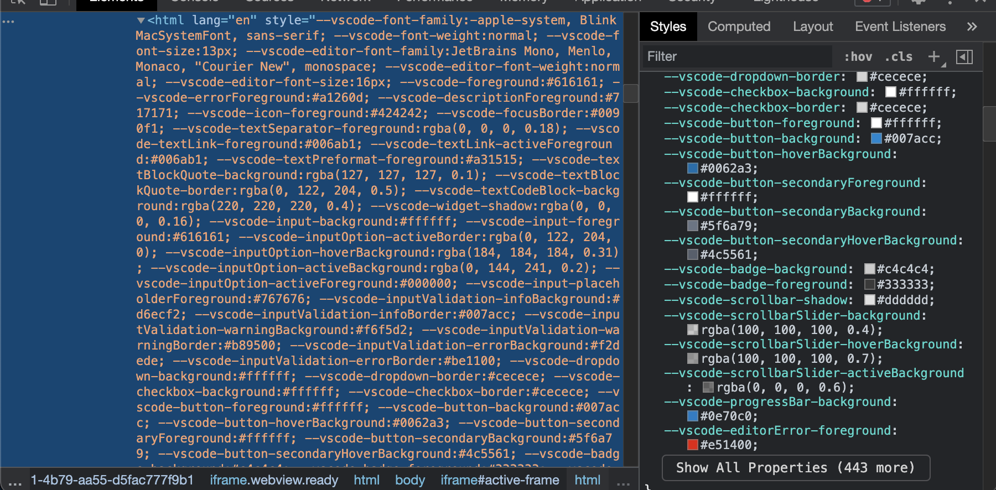Click the #007acc value text
The image size is (996, 490).
(x=910, y=139)
